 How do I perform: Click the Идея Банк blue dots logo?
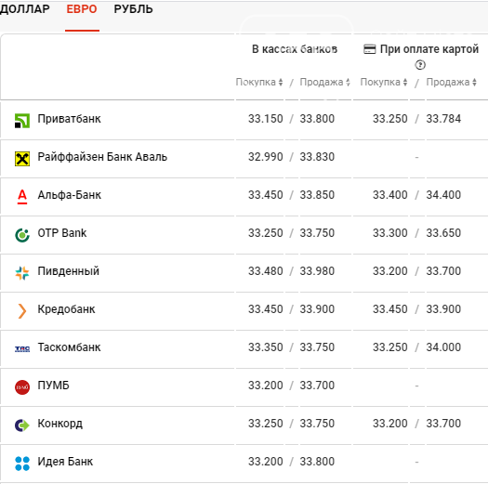[x=22, y=464]
